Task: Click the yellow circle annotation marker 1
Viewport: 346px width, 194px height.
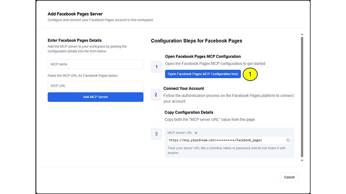Action: click(250, 74)
